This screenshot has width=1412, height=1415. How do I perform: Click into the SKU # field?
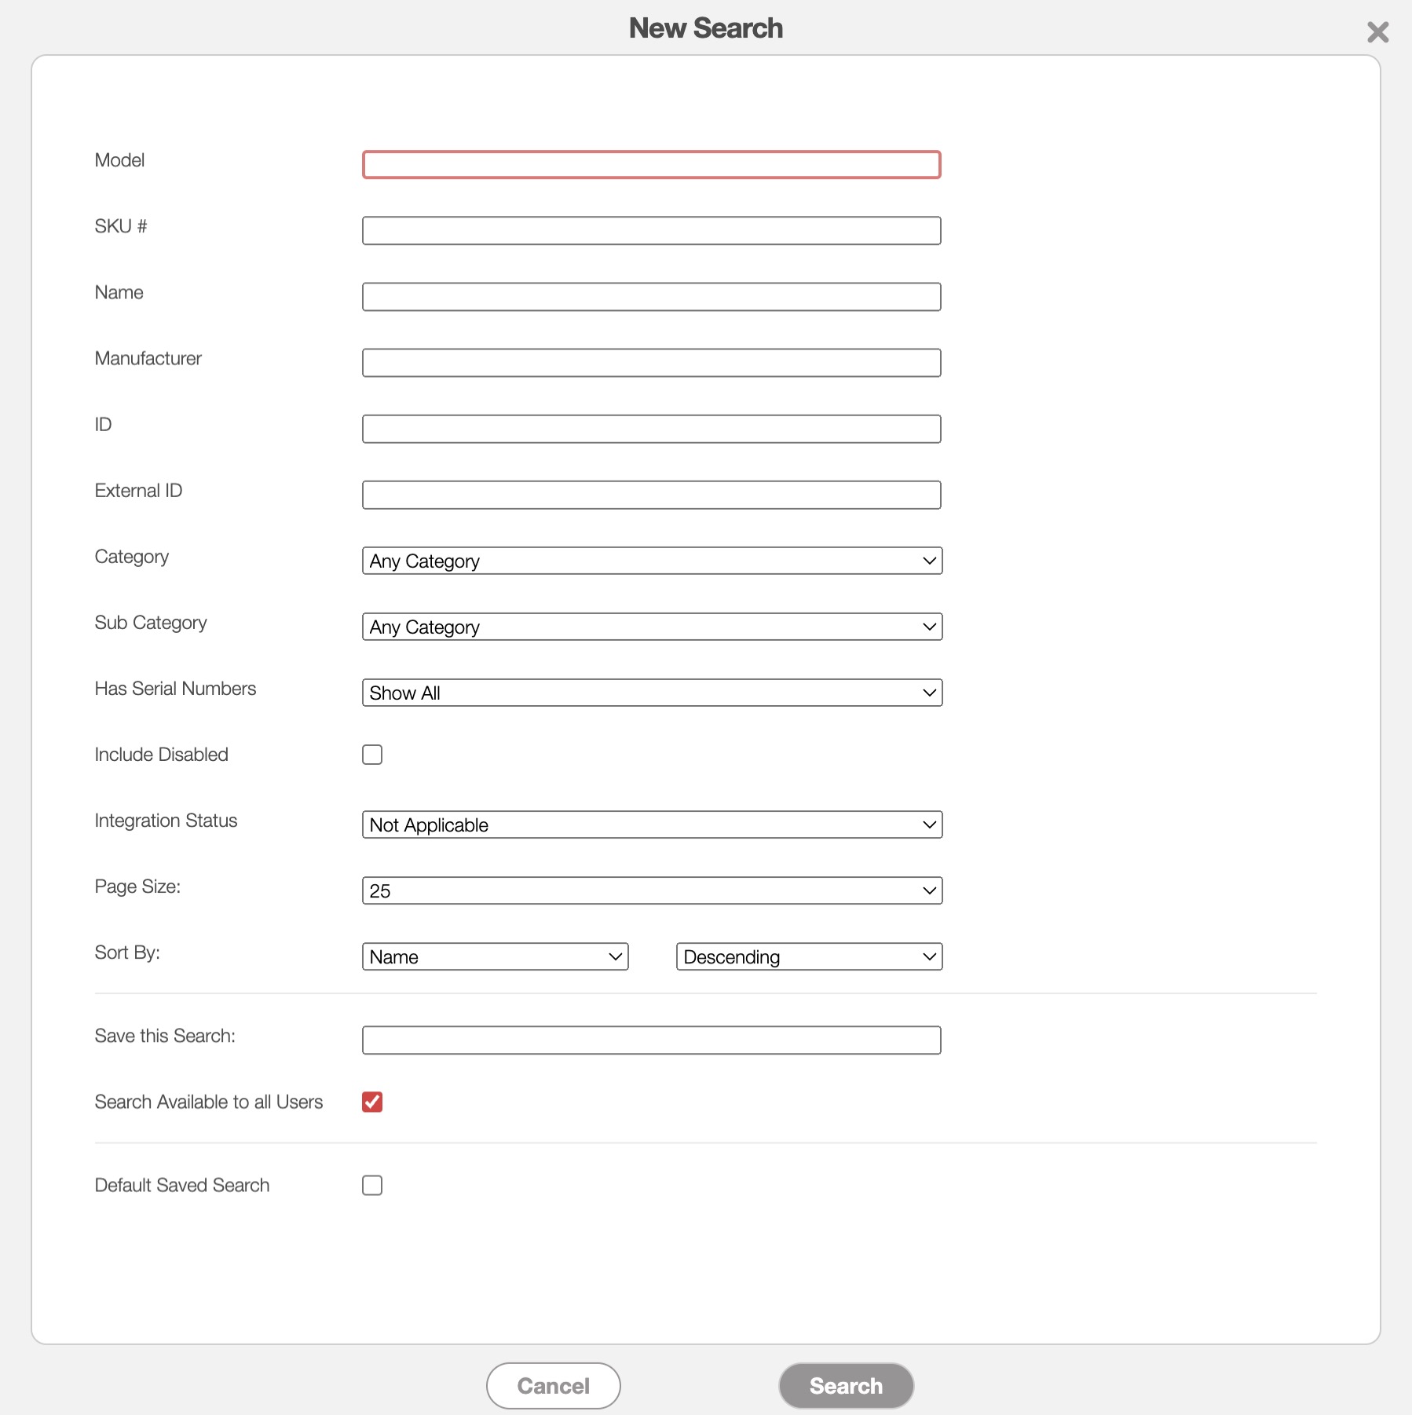652,231
